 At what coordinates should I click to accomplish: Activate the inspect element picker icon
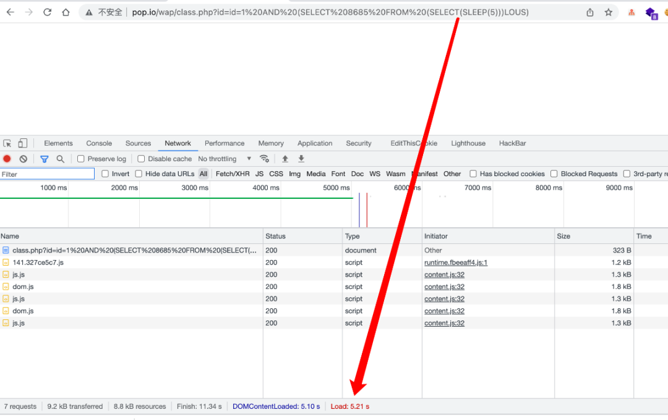click(7, 143)
